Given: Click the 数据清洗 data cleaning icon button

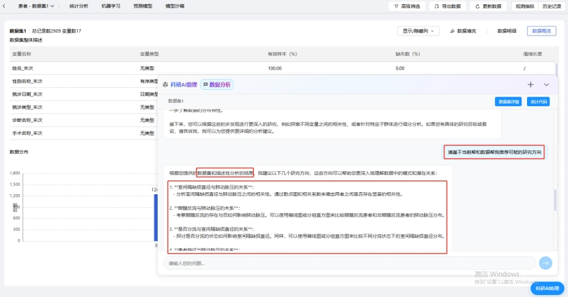Looking at the screenshot, I should [463, 31].
